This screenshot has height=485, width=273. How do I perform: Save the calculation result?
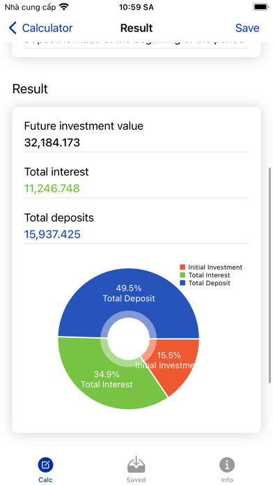point(247,28)
